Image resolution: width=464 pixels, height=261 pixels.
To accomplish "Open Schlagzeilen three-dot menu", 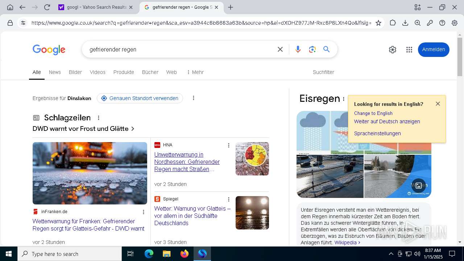I will point(99,118).
